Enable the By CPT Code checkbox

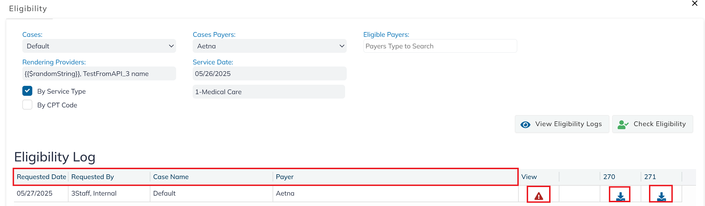[27, 105]
